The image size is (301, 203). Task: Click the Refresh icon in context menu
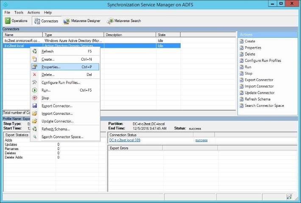click(x=35, y=51)
